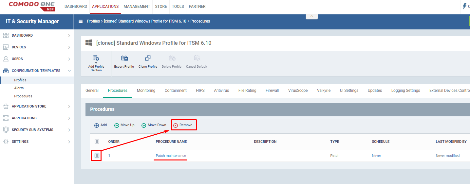
Task: Open the STORE top menu
Action: (161, 7)
